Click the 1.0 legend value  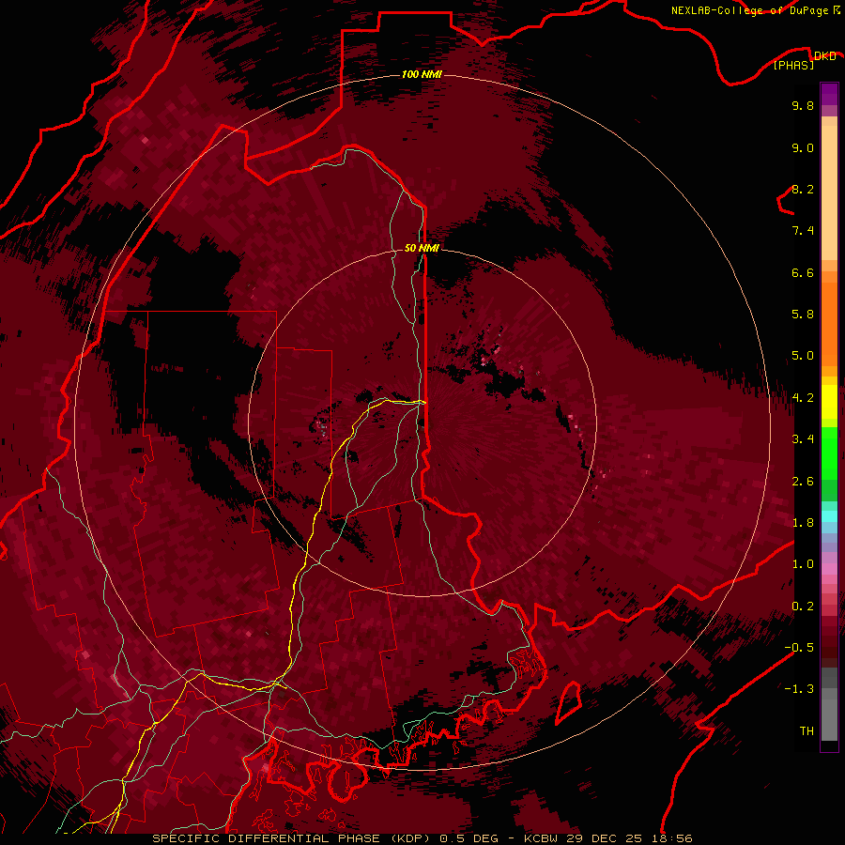[803, 564]
